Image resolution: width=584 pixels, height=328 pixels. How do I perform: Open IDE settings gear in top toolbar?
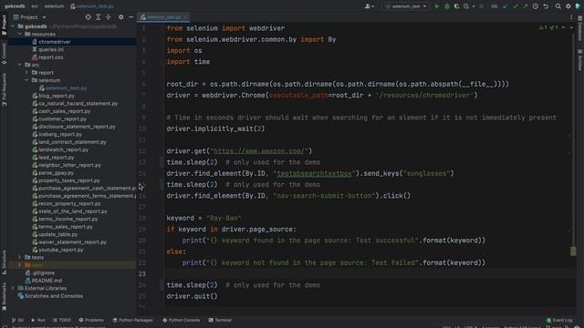coord(568,6)
